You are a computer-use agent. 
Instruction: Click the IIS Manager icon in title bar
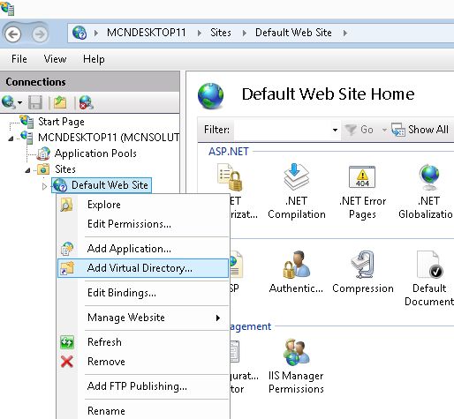7,8
